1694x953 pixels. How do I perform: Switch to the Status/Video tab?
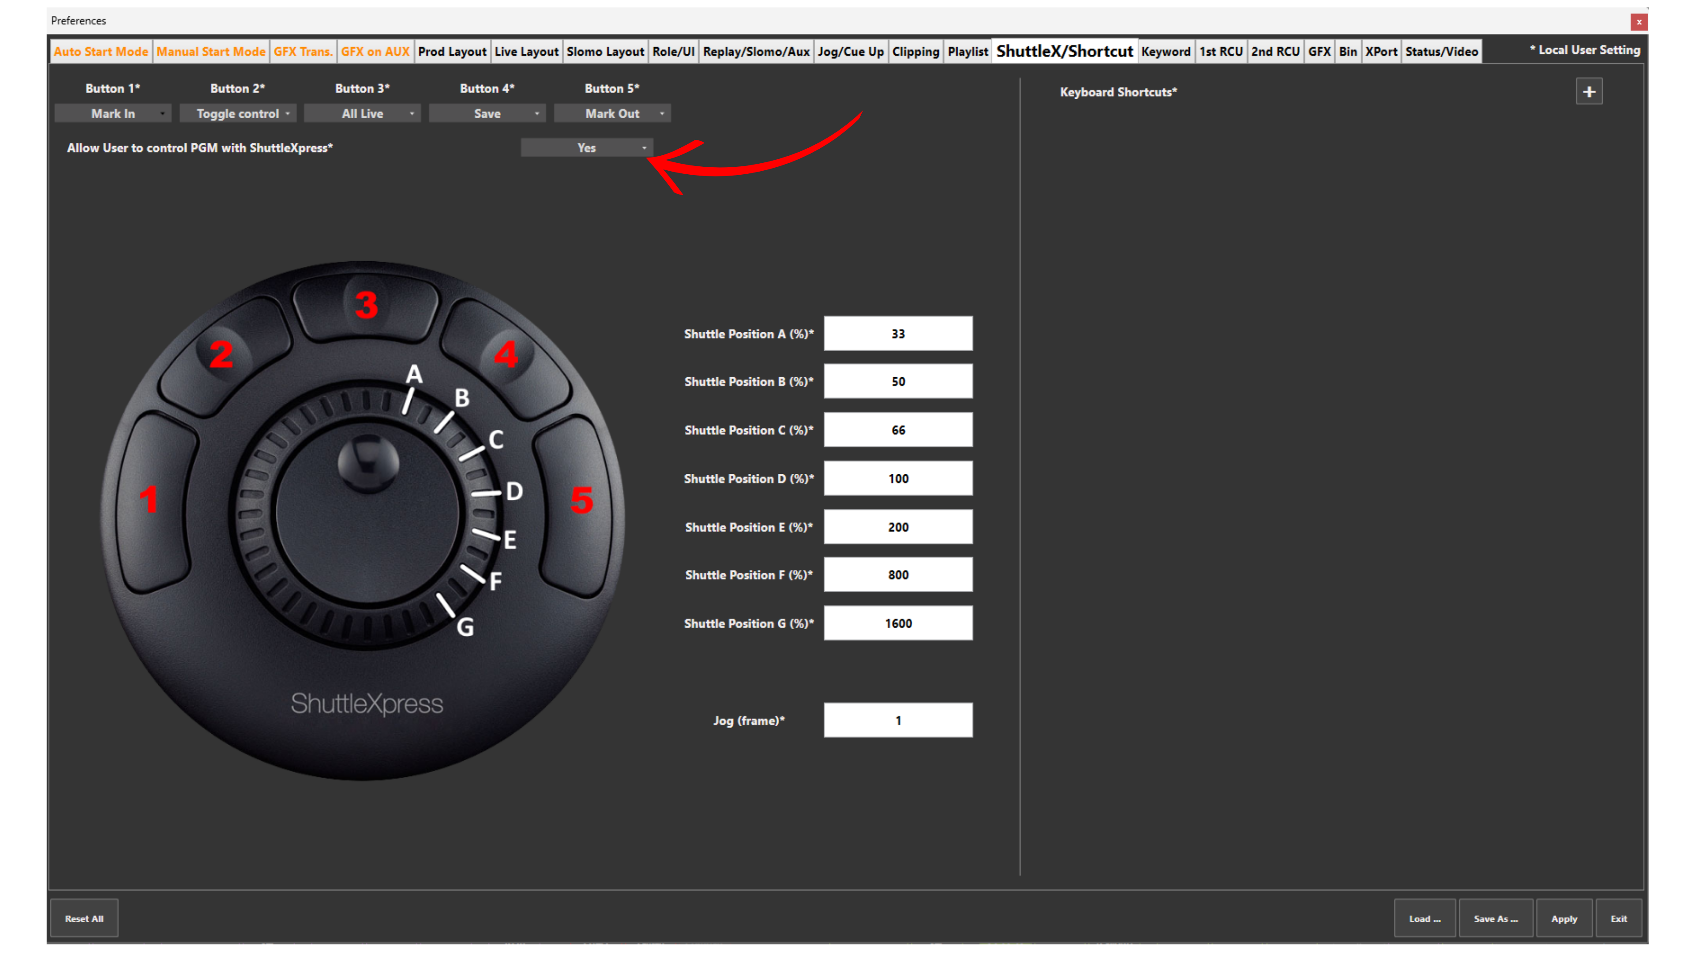[1442, 51]
